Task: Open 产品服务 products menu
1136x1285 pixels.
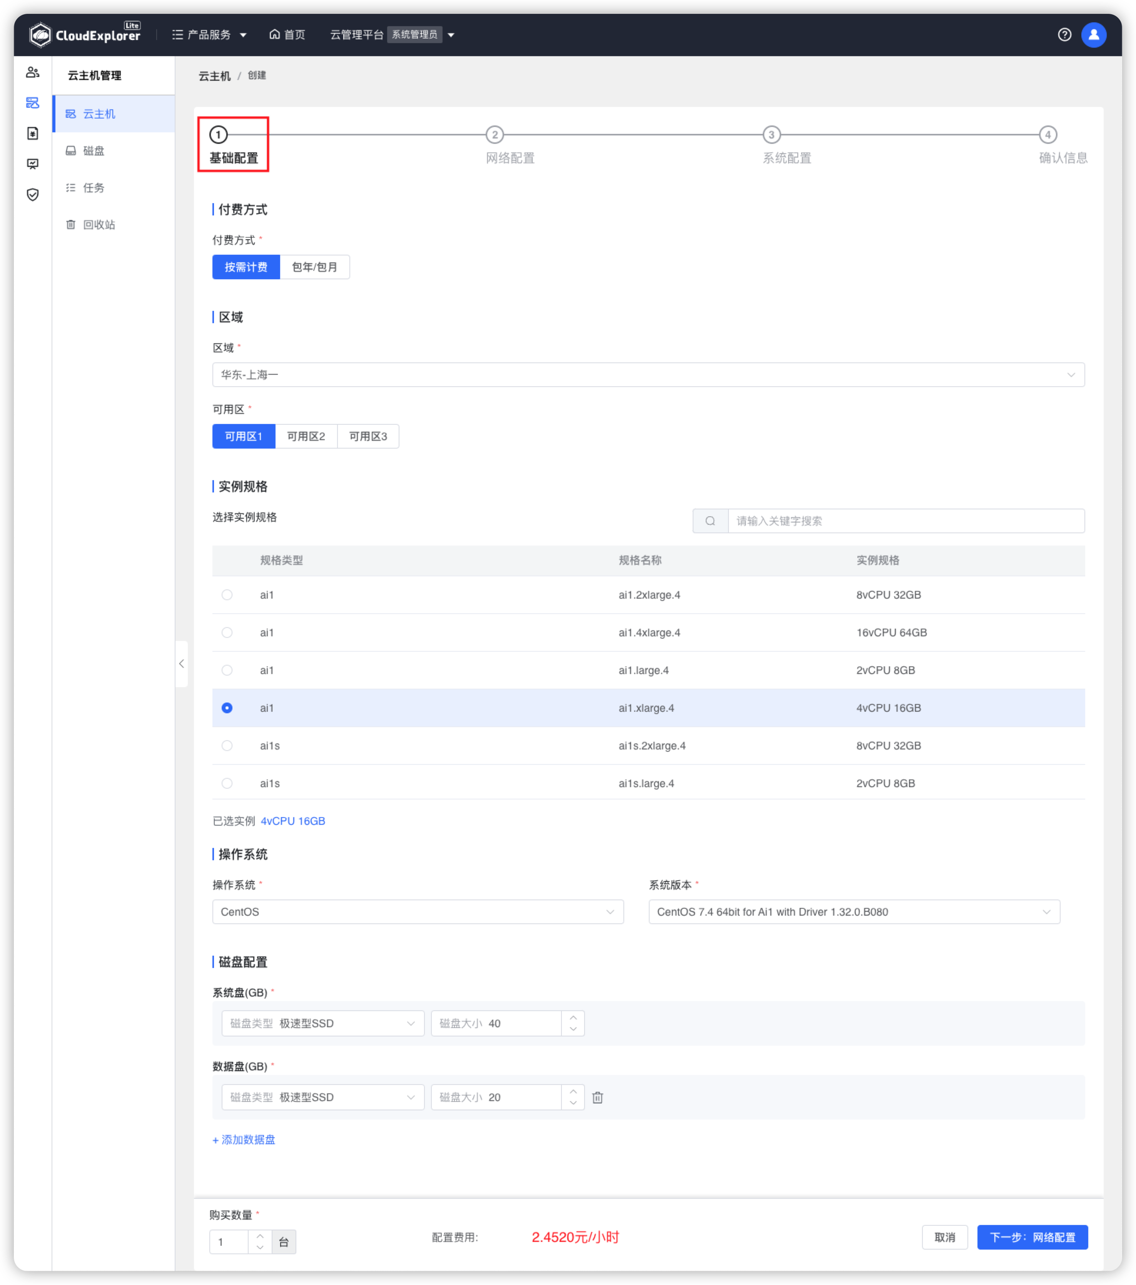Action: click(209, 35)
